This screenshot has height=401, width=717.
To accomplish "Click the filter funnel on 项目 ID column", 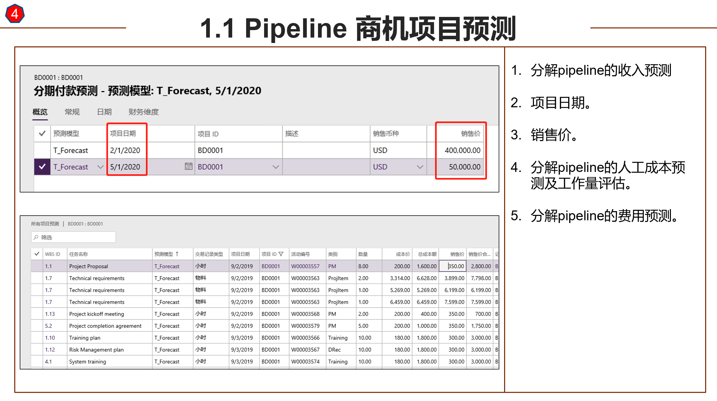I will pyautogui.click(x=281, y=254).
